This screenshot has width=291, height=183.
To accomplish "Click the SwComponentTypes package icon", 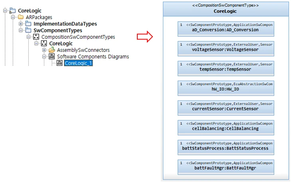I will click(28, 30).
